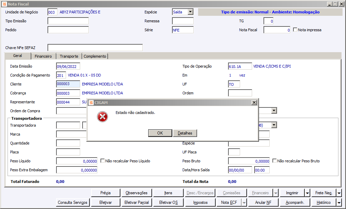Image resolution: width=346 pixels, height=209 pixels.
Task: Click the Pedido input field
Action: click(x=68, y=30)
